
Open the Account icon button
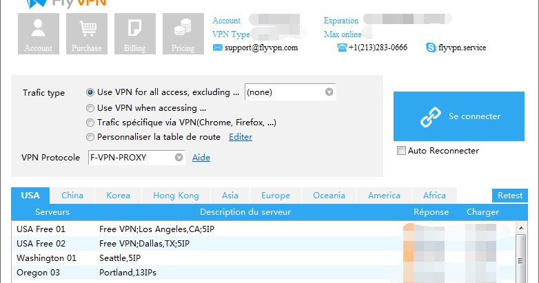[39, 34]
